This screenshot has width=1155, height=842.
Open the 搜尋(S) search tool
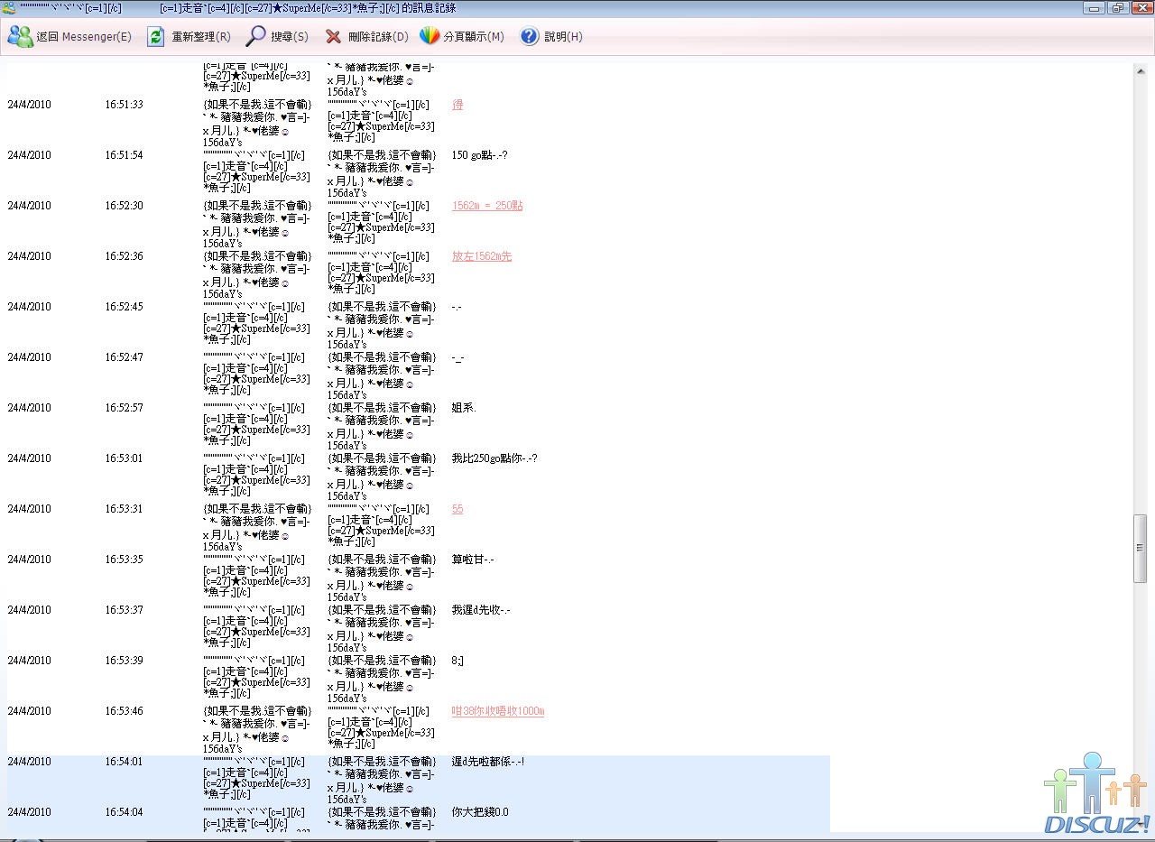tap(277, 37)
